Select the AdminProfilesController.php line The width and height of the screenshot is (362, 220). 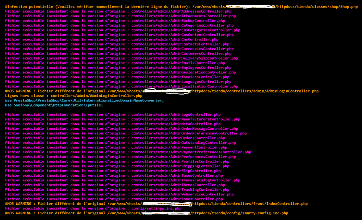(117, 161)
